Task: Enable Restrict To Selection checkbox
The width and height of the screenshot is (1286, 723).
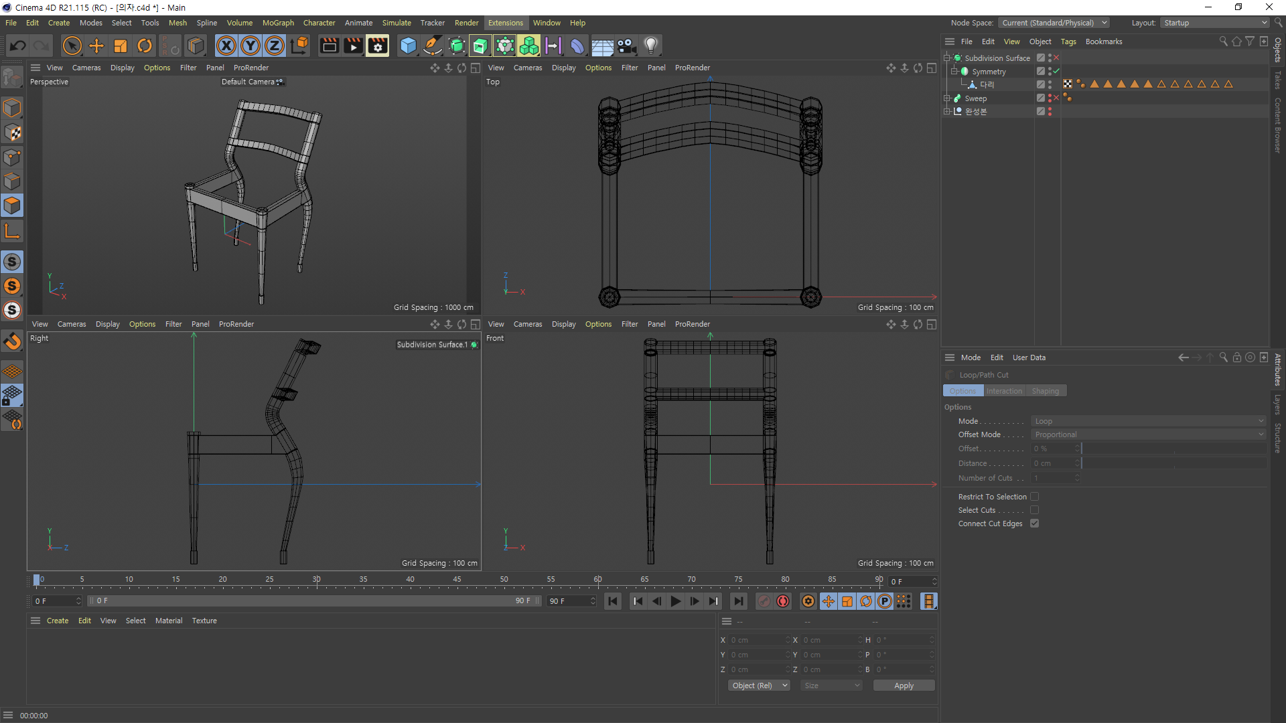Action: (x=1034, y=497)
